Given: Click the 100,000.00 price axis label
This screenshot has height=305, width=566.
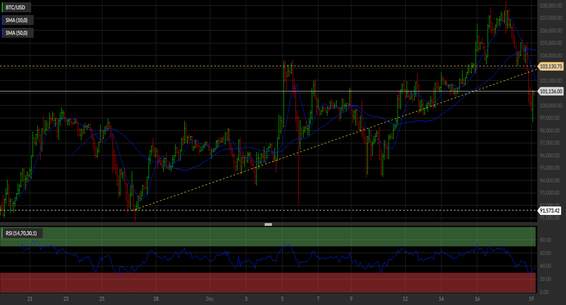Looking at the screenshot, I should click(x=551, y=106).
